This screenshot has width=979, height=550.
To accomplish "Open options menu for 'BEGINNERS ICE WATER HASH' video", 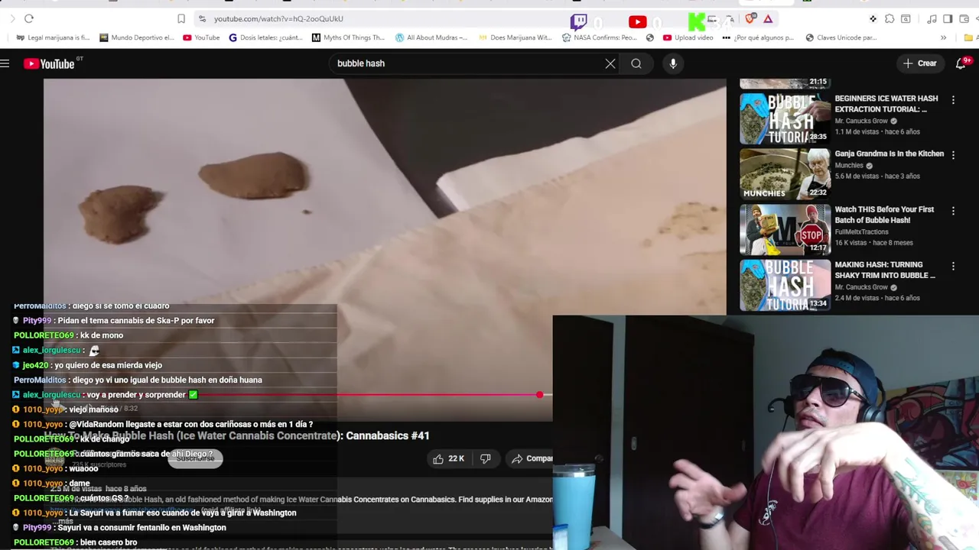I will (953, 100).
